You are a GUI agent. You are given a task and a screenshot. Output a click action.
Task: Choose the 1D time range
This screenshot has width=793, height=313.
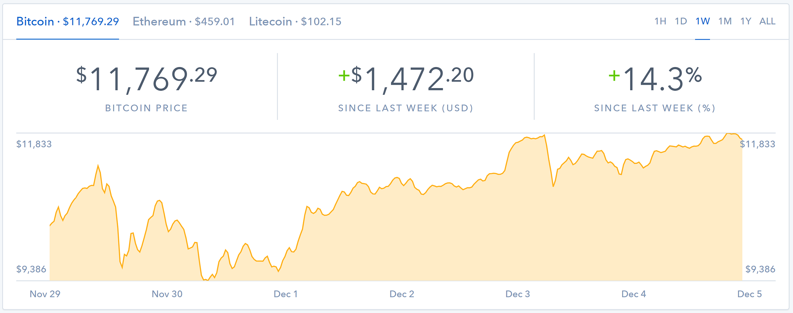(681, 21)
